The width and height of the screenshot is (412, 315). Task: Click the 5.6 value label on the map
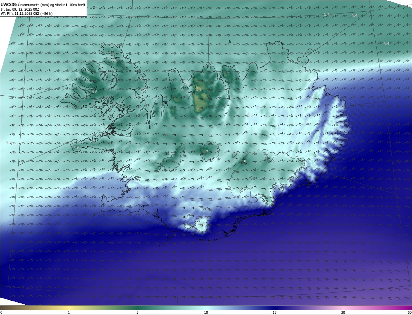click(76, 148)
